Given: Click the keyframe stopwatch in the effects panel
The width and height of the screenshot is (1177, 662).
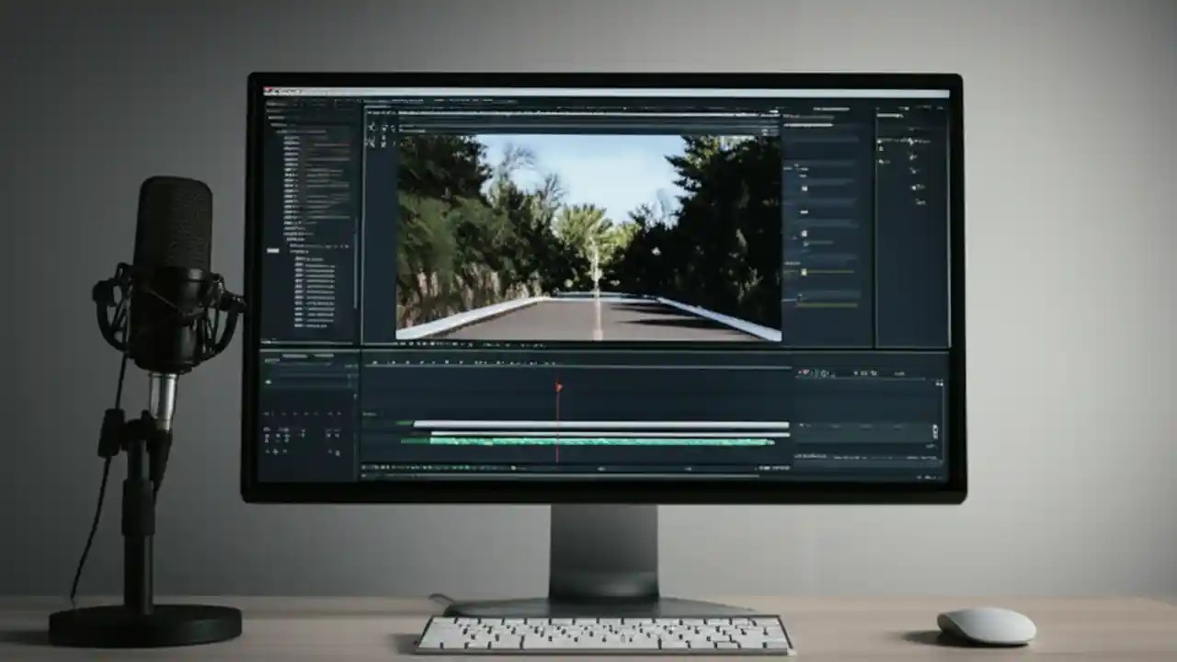Looking at the screenshot, I should pos(800,184).
